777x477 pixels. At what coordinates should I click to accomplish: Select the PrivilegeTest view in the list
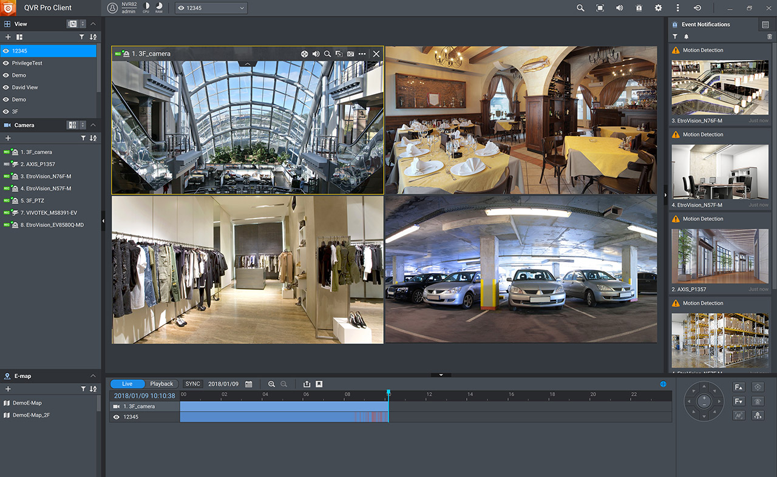coord(27,63)
